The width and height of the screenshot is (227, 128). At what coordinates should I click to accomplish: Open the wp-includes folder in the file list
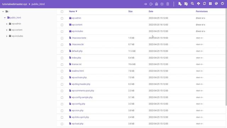[77, 31]
